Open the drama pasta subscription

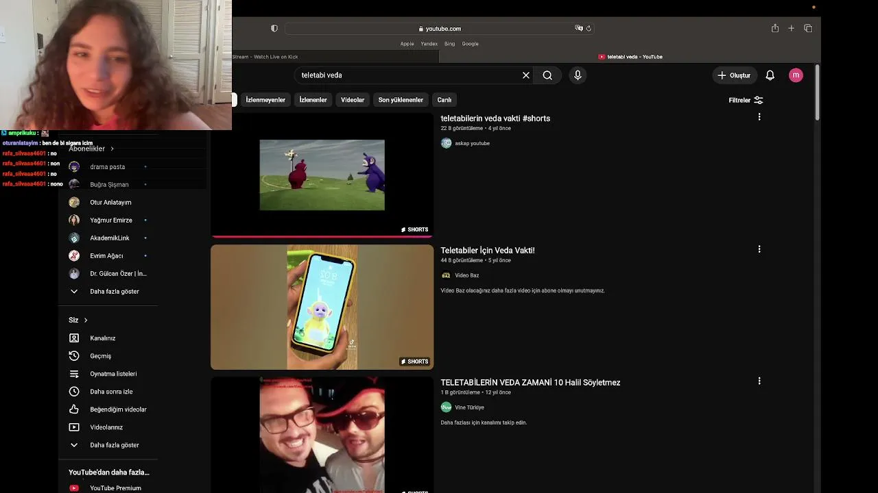tap(108, 167)
